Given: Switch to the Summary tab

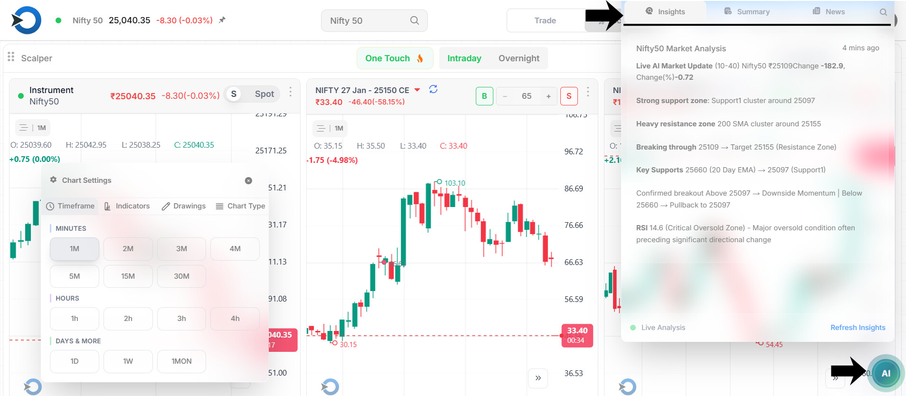Looking at the screenshot, I should tap(747, 12).
